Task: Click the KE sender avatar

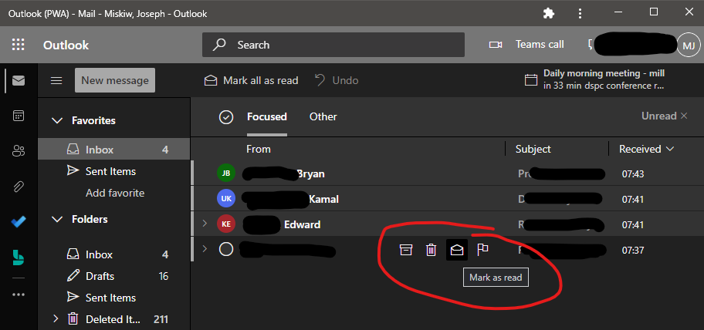Action: point(226,224)
